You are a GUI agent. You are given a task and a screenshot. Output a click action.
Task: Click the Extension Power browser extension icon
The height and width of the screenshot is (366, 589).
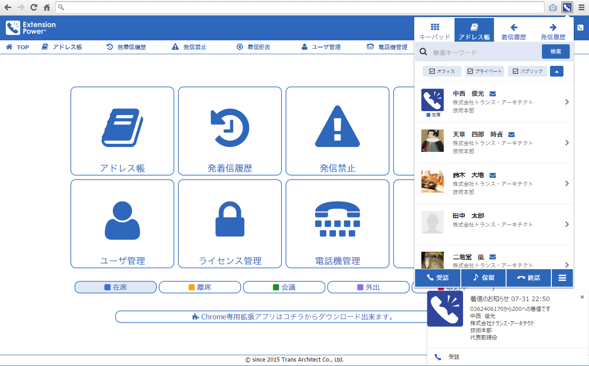pyautogui.click(x=567, y=7)
